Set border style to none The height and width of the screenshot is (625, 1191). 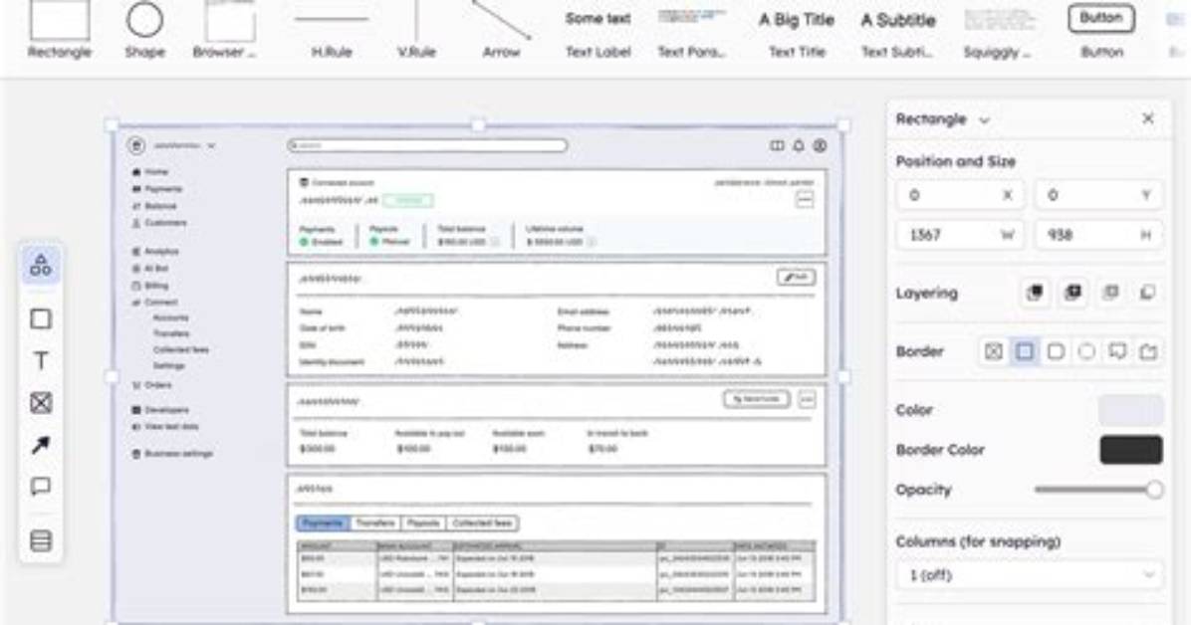coord(994,351)
